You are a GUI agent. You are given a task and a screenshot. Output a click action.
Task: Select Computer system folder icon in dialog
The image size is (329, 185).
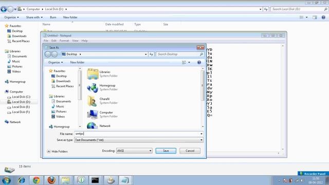[x=93, y=114]
